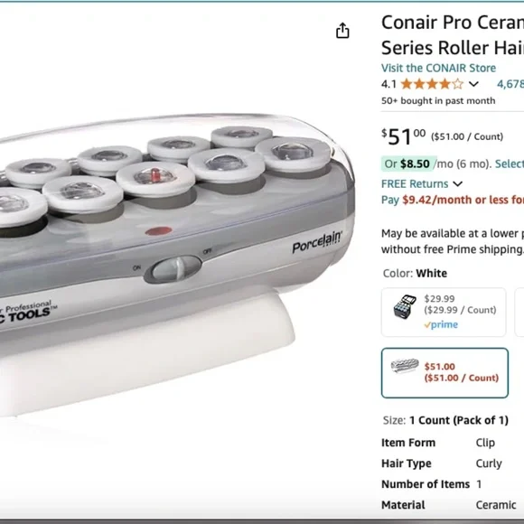This screenshot has width=524, height=524.
Task: Click the black roller case thumbnail
Action: (x=405, y=306)
